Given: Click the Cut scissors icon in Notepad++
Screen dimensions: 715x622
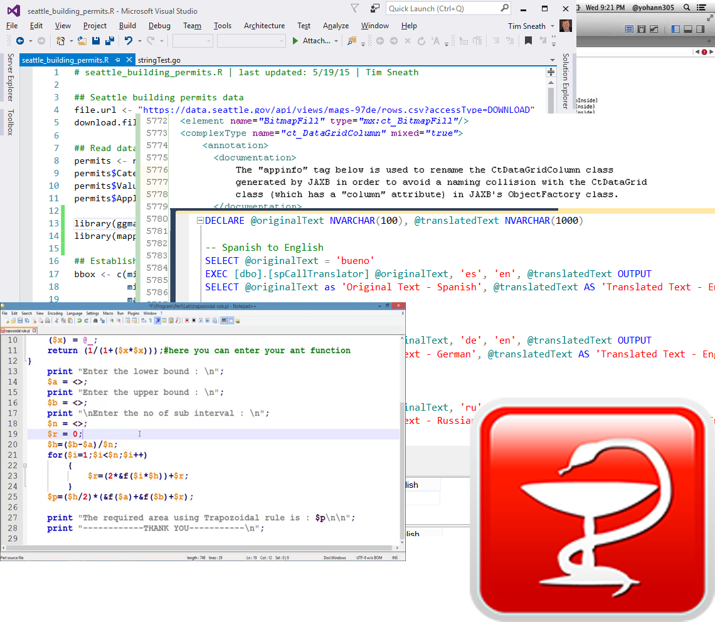Looking at the screenshot, I should (x=56, y=321).
